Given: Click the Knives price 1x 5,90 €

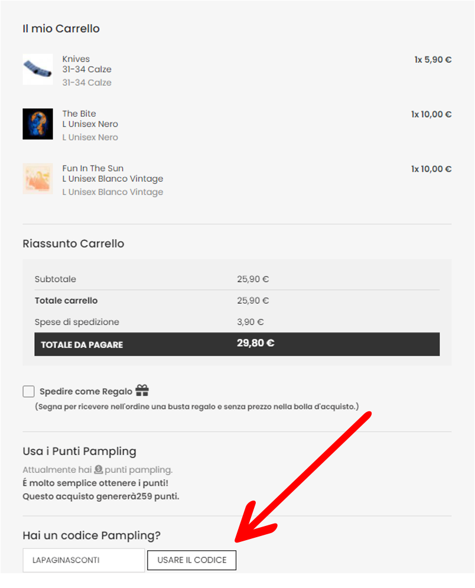Looking at the screenshot, I should tap(433, 60).
